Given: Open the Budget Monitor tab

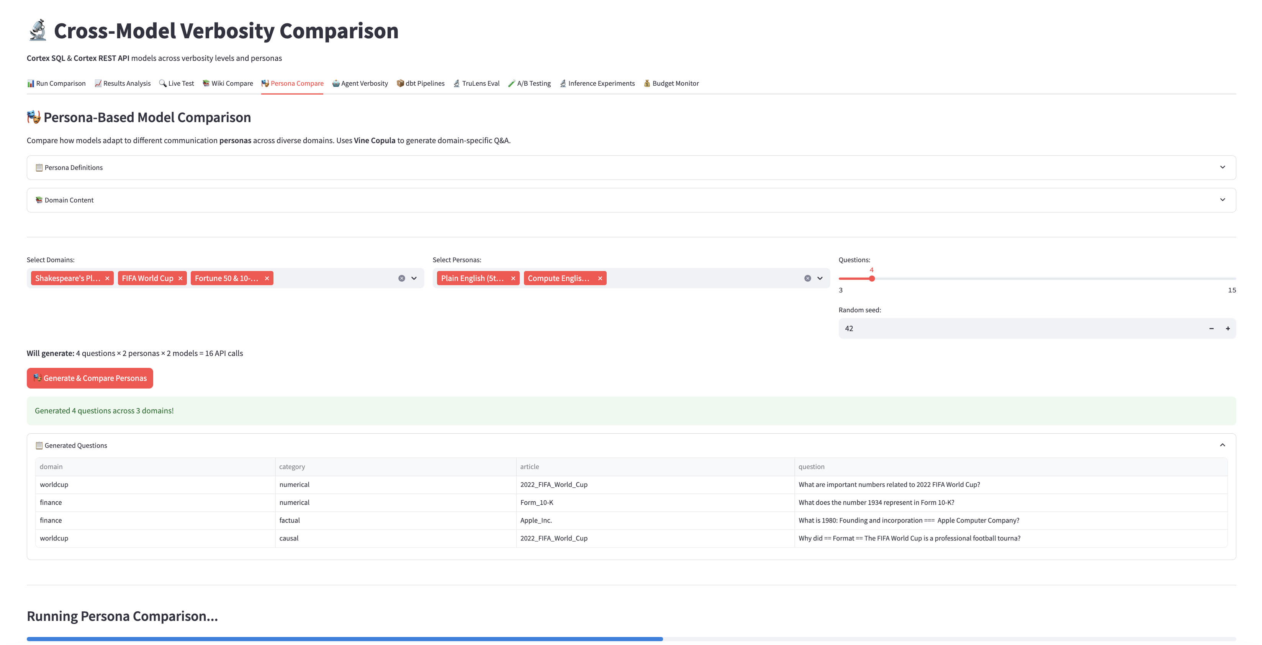Looking at the screenshot, I should 671,83.
